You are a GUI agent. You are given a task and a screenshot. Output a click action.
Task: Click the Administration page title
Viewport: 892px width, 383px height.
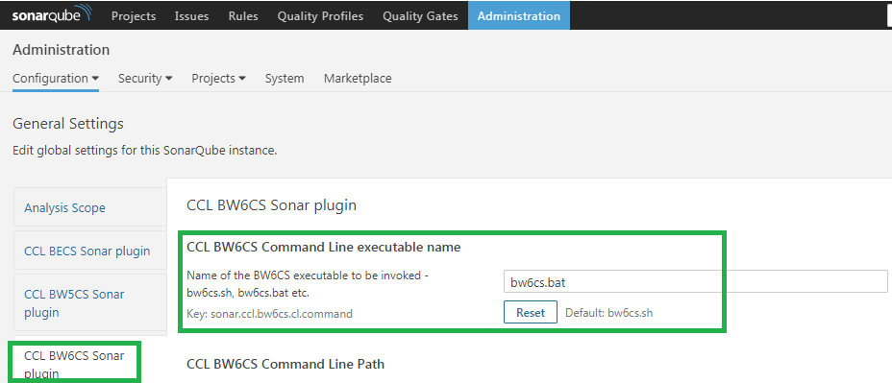tap(61, 50)
